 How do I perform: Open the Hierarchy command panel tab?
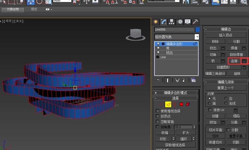point(172,22)
